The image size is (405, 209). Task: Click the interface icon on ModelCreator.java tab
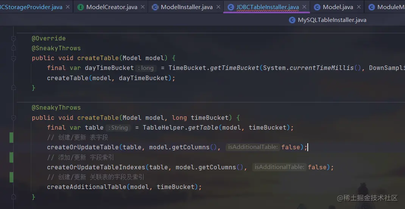81,7
